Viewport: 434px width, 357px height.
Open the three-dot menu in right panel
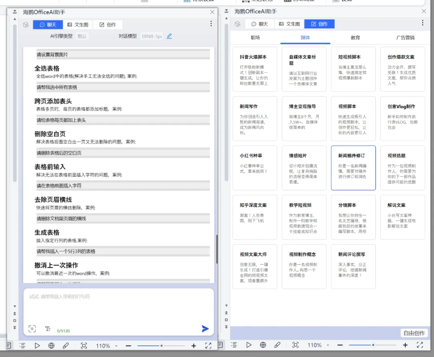pos(422,23)
